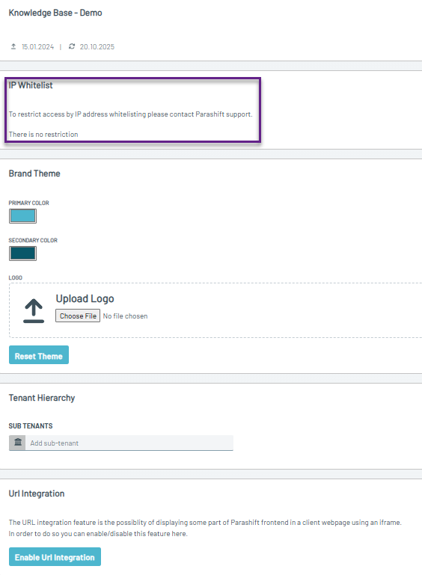Click the Upload Logo heading text
The height and width of the screenshot is (575, 422).
click(85, 299)
